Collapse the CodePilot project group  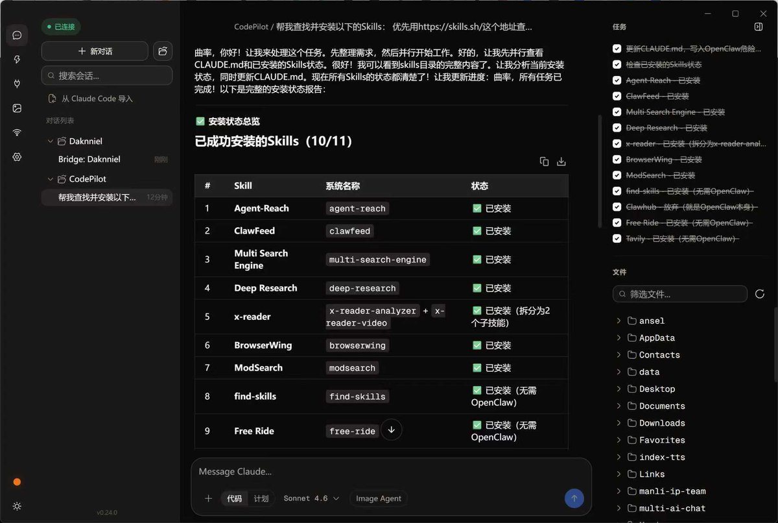[51, 178]
